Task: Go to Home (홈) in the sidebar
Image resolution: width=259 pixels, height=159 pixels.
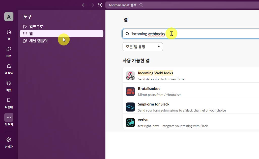Action: (9, 35)
